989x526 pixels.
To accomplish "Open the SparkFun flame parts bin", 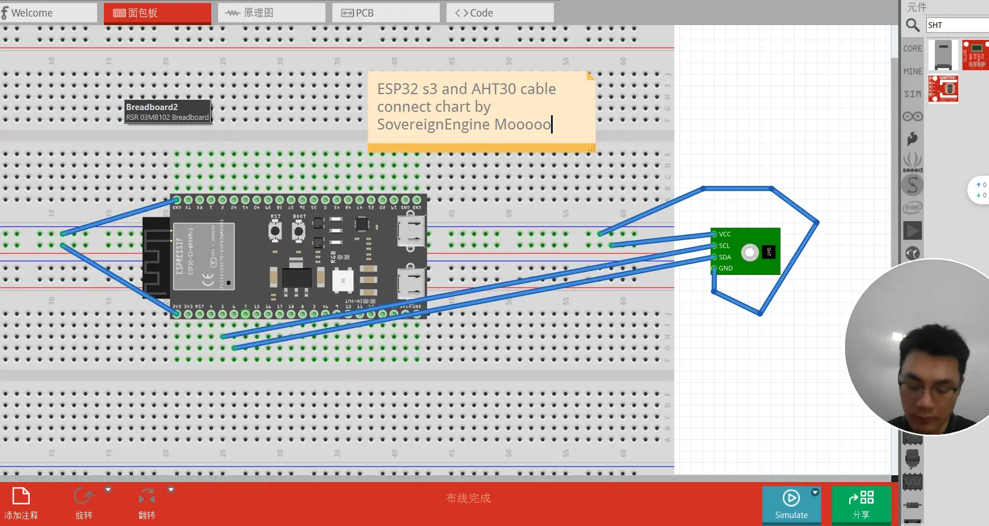I will [x=912, y=139].
